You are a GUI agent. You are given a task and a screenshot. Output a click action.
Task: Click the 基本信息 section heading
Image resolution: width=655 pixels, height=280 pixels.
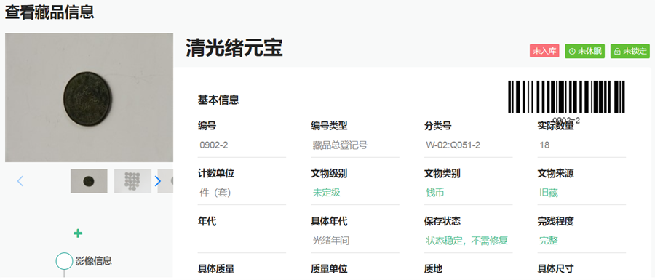pyautogui.click(x=218, y=100)
